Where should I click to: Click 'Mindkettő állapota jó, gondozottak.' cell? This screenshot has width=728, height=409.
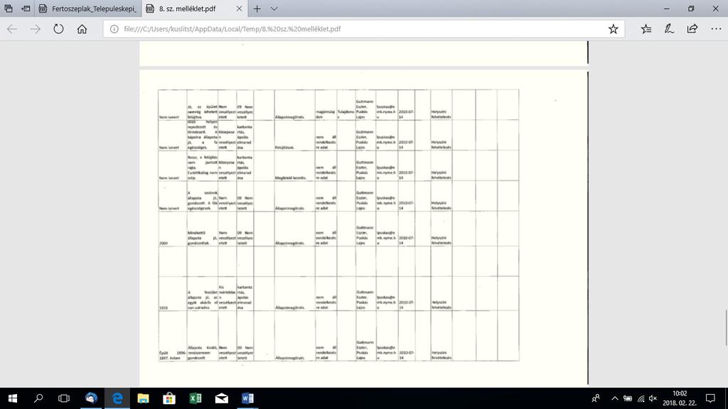pos(203,229)
